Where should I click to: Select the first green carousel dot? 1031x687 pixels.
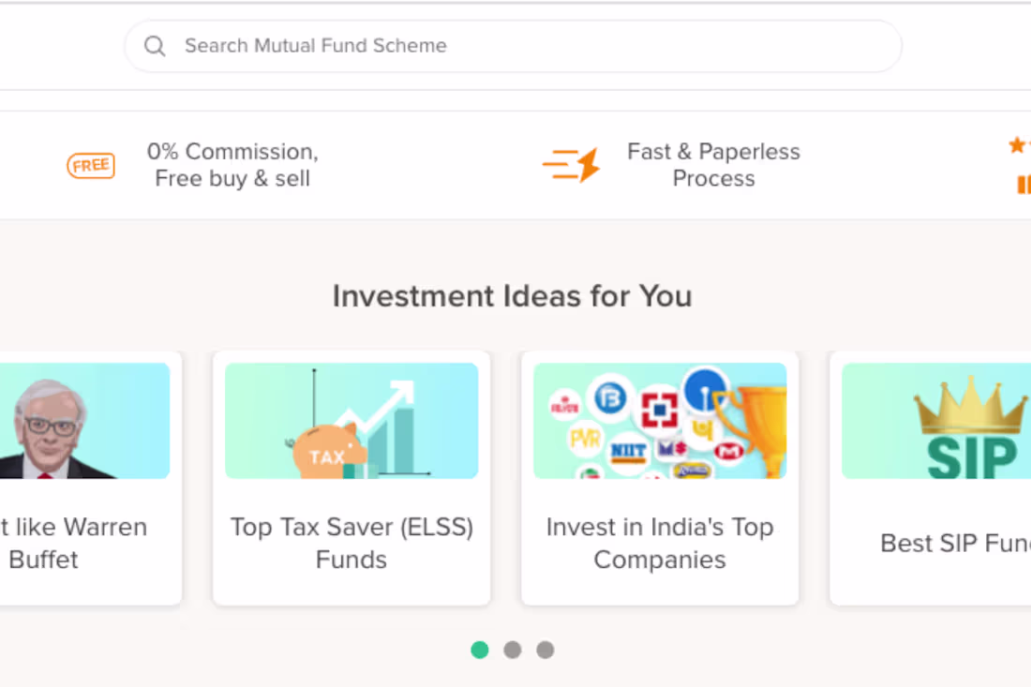pos(479,650)
